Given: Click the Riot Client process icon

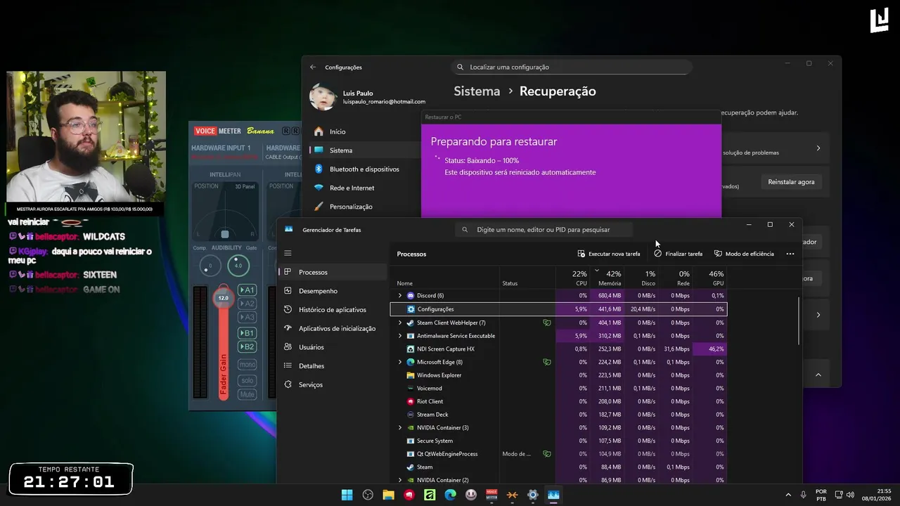Looking at the screenshot, I should 411,402.
